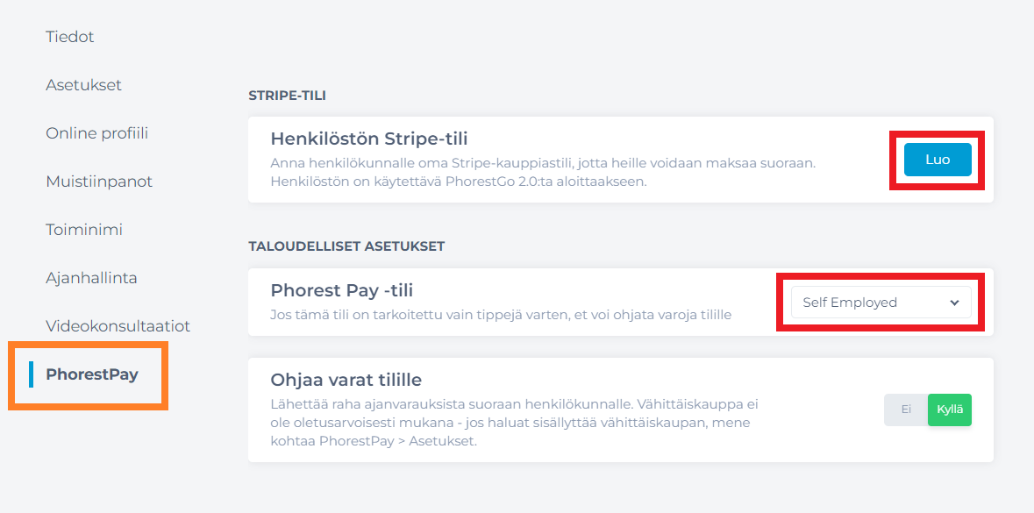Click the Phorest Pay -tili title
This screenshot has width=1034, height=513.
tap(340, 290)
